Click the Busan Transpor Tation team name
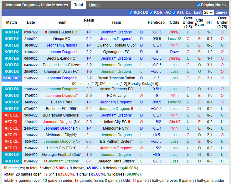The image size is (231, 184). [x=116, y=78]
